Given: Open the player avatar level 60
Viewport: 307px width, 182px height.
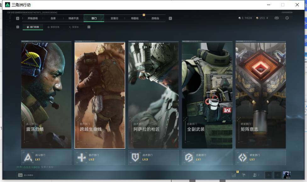Looking at the screenshot, I should pyautogui.click(x=287, y=175).
